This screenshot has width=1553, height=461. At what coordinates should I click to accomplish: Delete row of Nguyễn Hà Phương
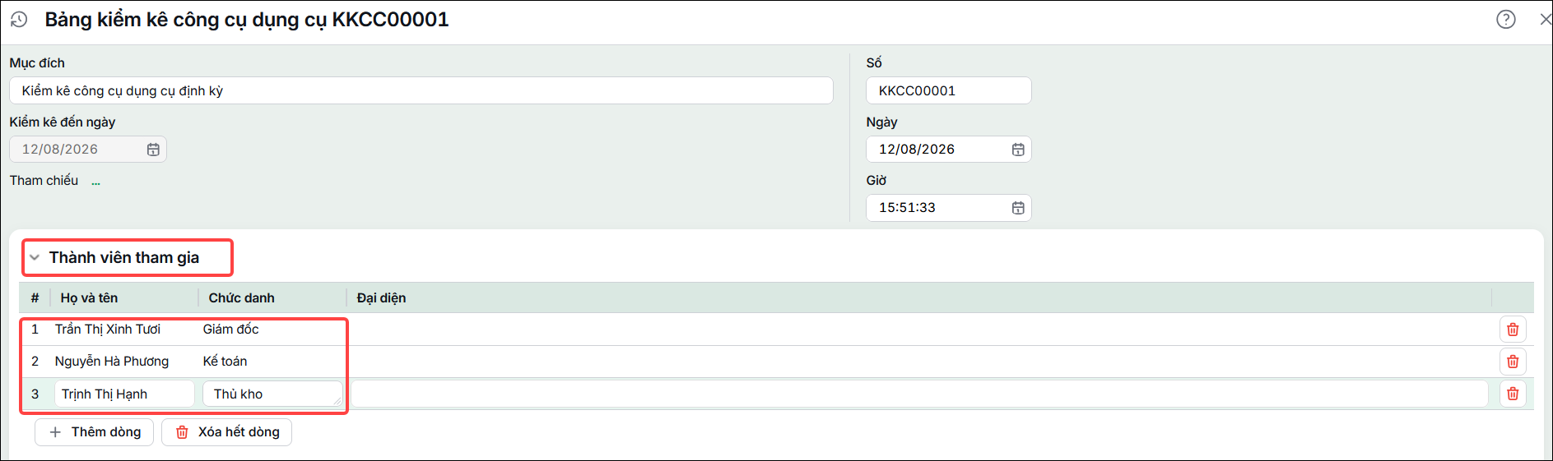[1513, 362]
